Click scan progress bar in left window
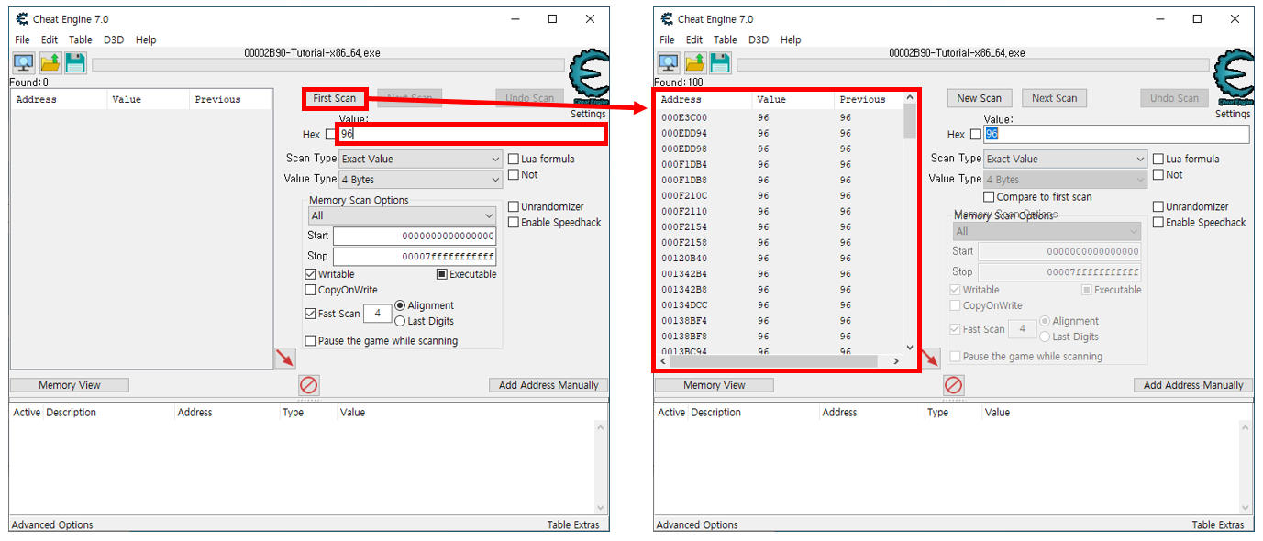Screen dimensions: 1263x541 point(328,65)
